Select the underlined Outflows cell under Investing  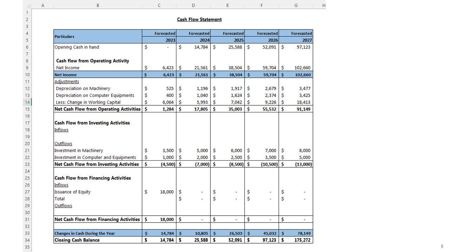[63, 143]
